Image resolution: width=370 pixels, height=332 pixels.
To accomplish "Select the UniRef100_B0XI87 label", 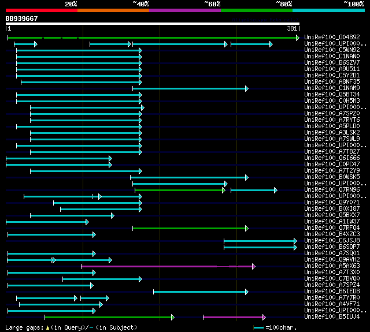I will click(x=332, y=209).
